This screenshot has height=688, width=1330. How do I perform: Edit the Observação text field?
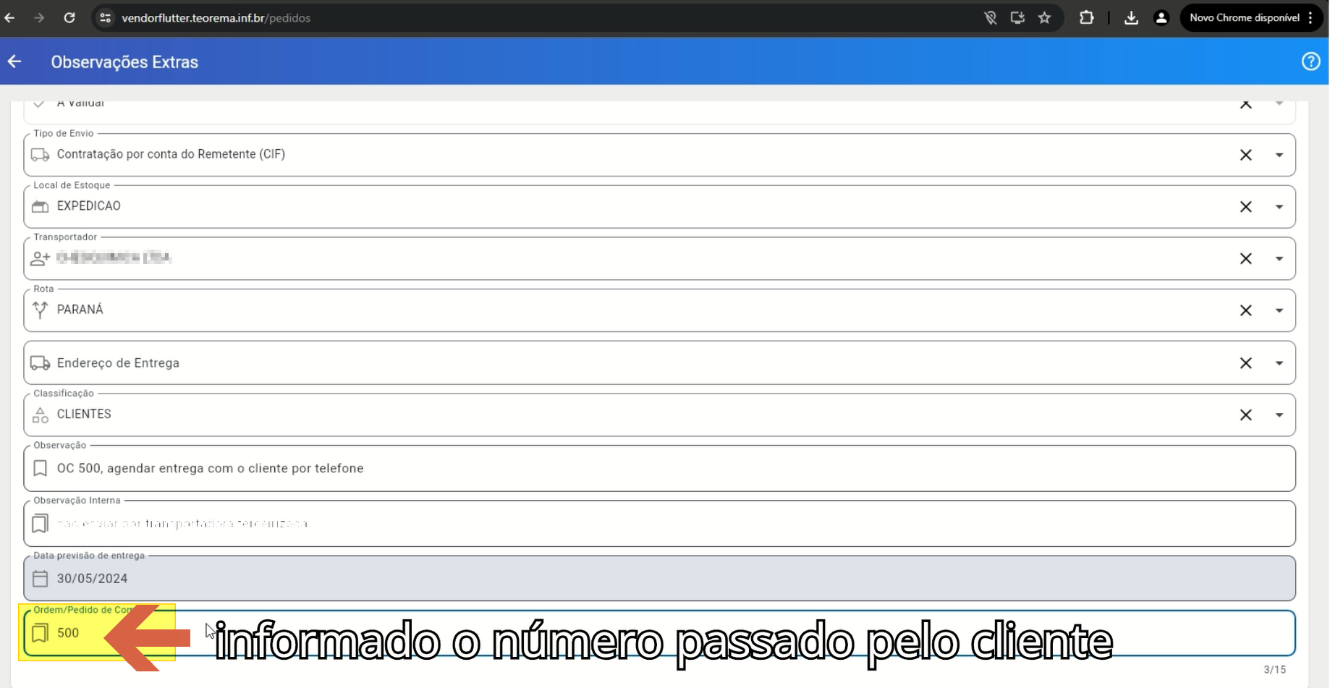tap(659, 469)
